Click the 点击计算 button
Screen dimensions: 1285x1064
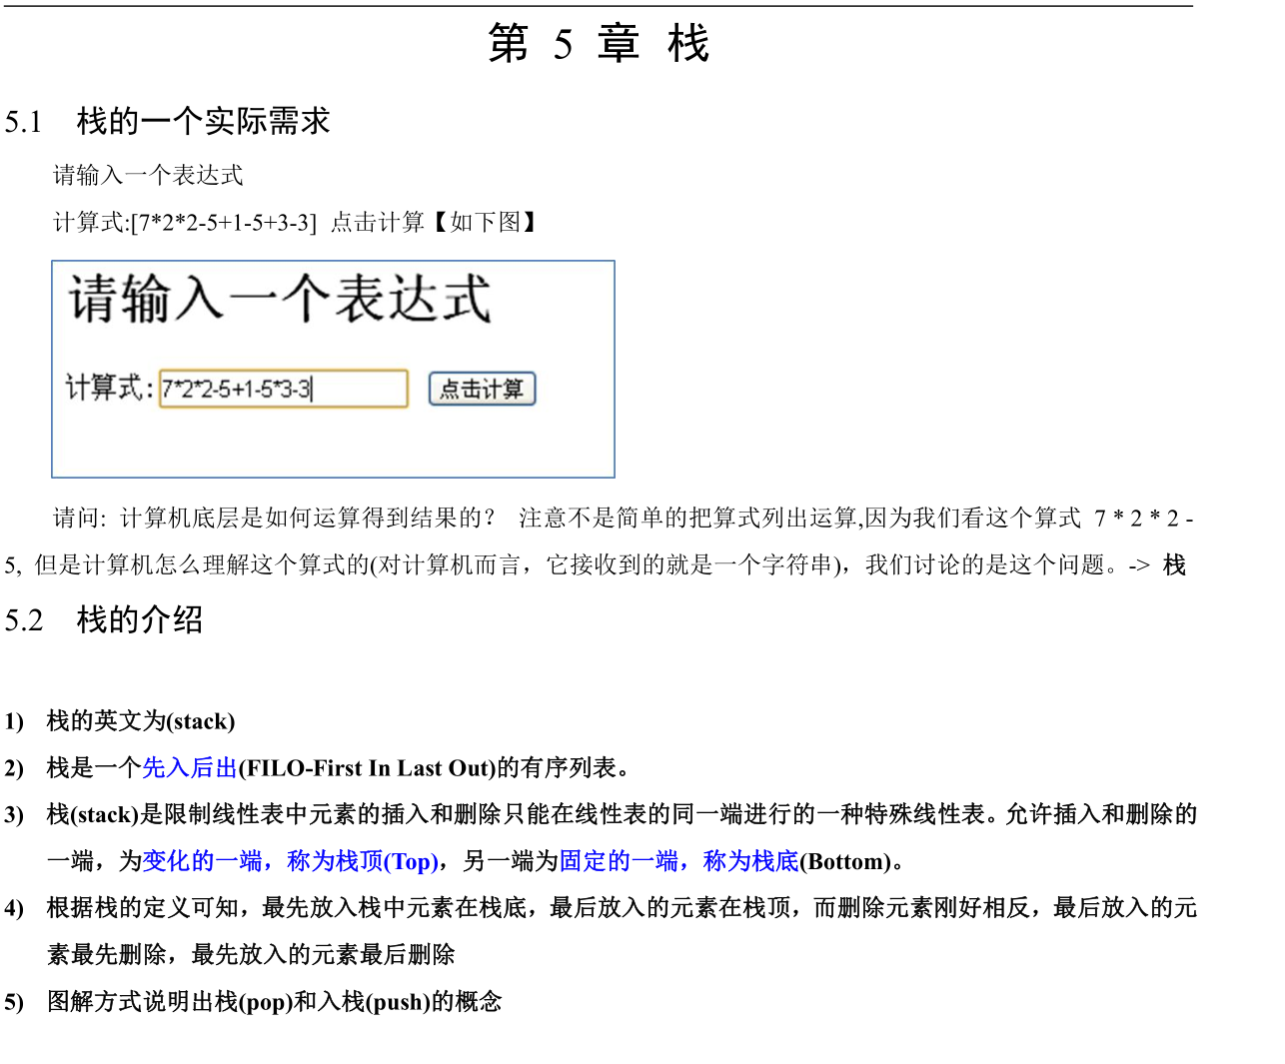[483, 389]
